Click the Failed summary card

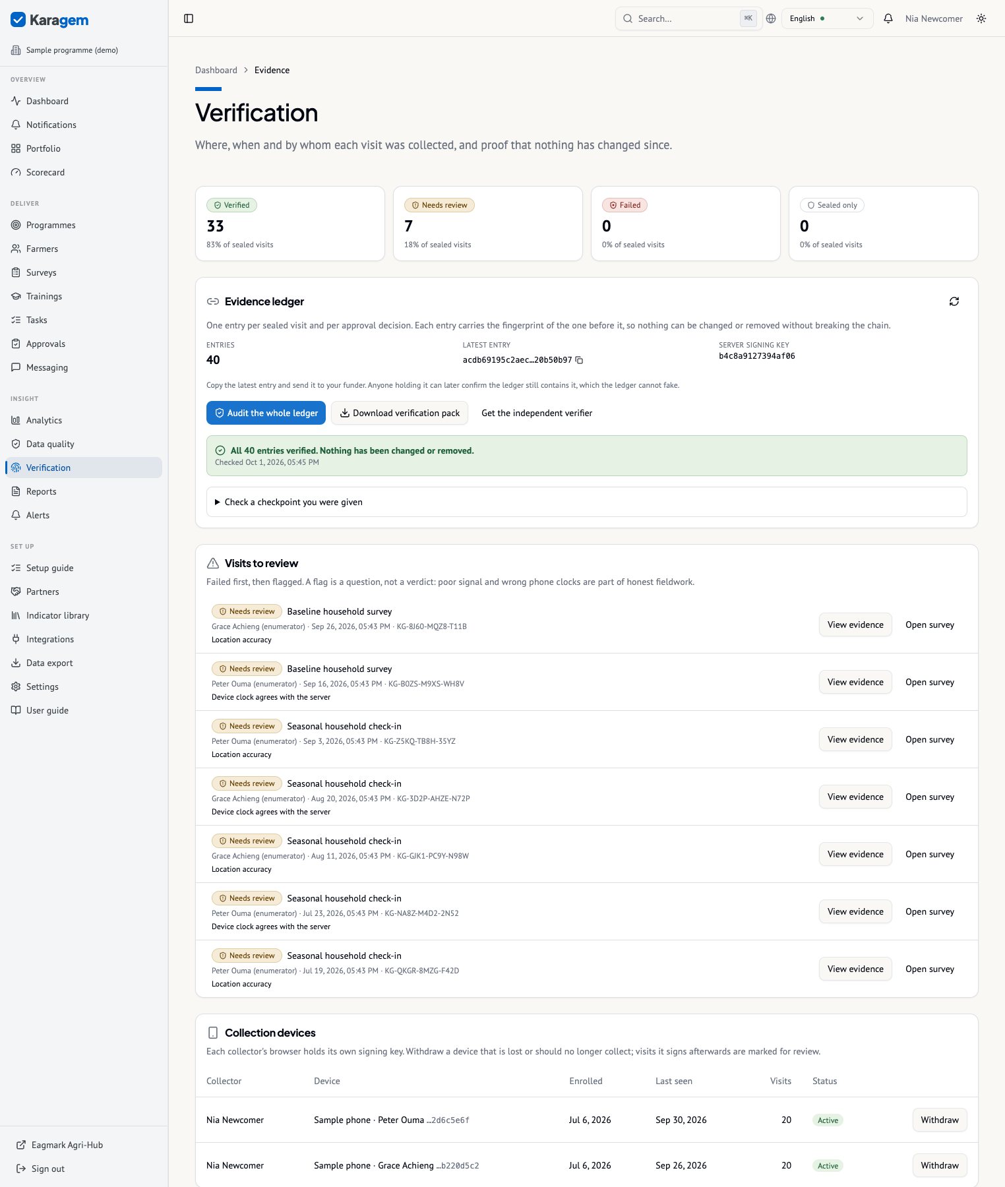tap(686, 224)
